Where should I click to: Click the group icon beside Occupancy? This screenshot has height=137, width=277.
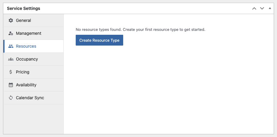click(11, 59)
